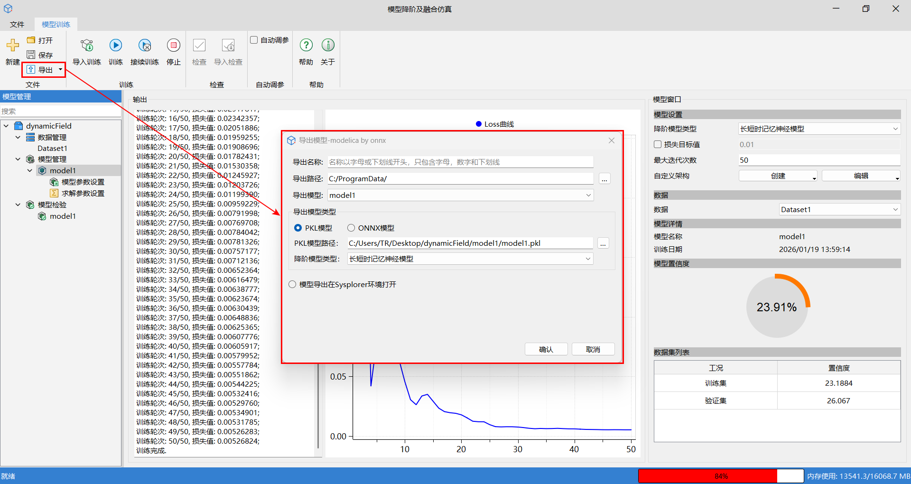Click the 接续训练 continue training icon
Image resolution: width=911 pixels, height=484 pixels.
145,46
